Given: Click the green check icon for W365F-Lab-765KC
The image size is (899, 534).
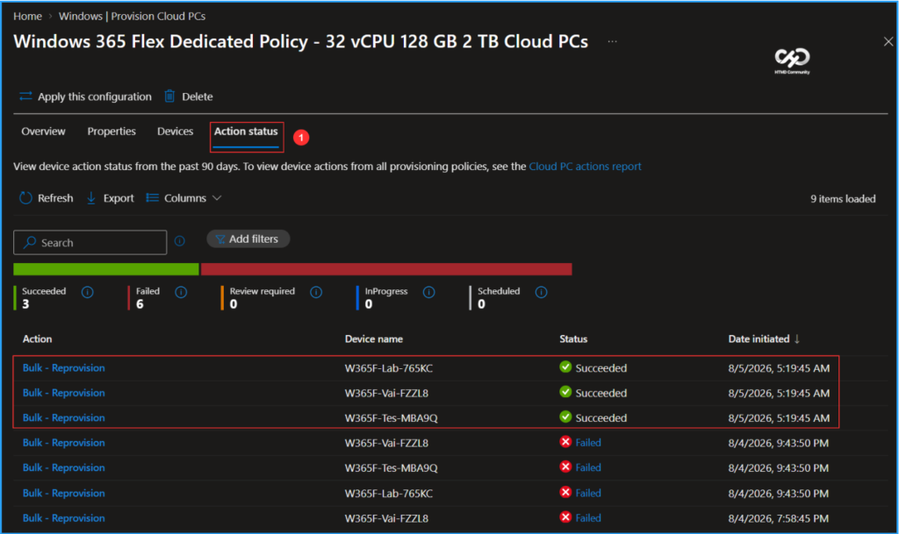Looking at the screenshot, I should point(565,367).
